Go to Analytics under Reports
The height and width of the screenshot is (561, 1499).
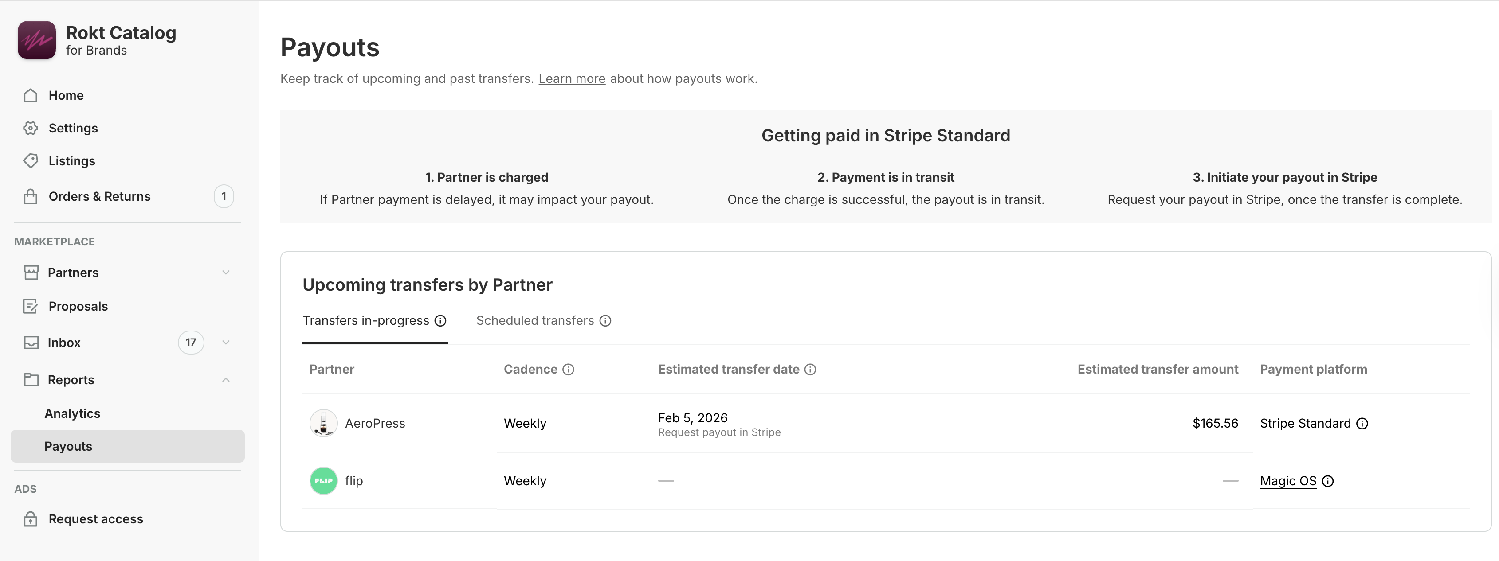tap(72, 413)
